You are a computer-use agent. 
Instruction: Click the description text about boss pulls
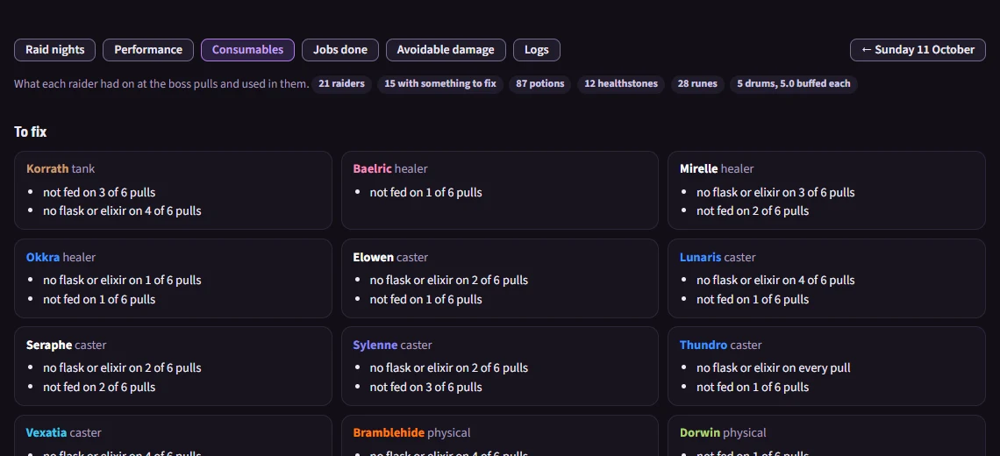(160, 83)
